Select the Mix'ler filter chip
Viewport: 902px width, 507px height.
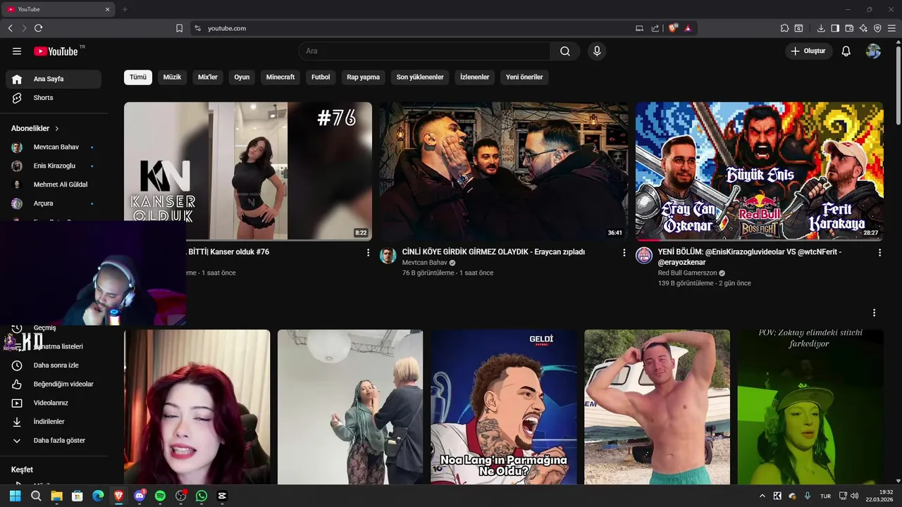(208, 77)
